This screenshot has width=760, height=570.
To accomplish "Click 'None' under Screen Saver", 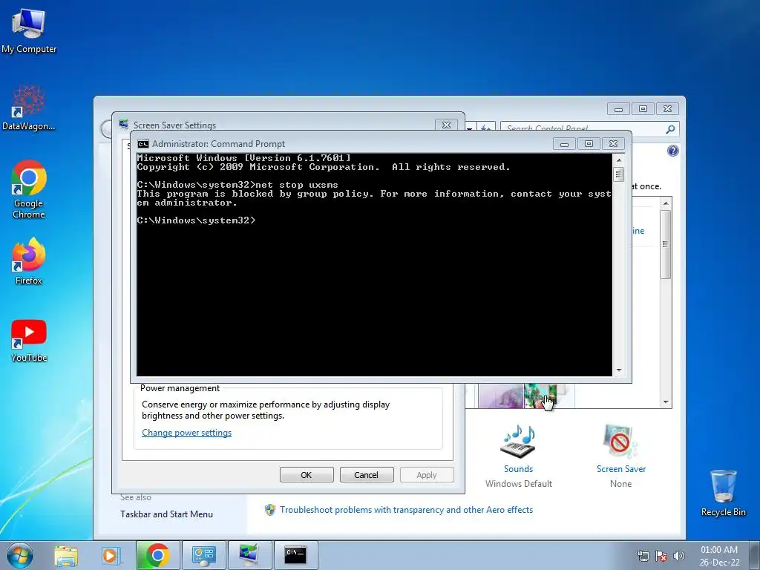I will coord(621,484).
